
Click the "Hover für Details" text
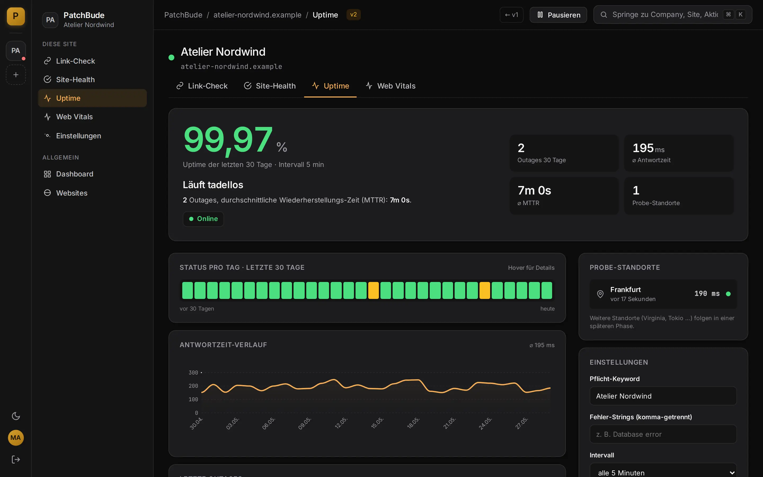point(531,268)
